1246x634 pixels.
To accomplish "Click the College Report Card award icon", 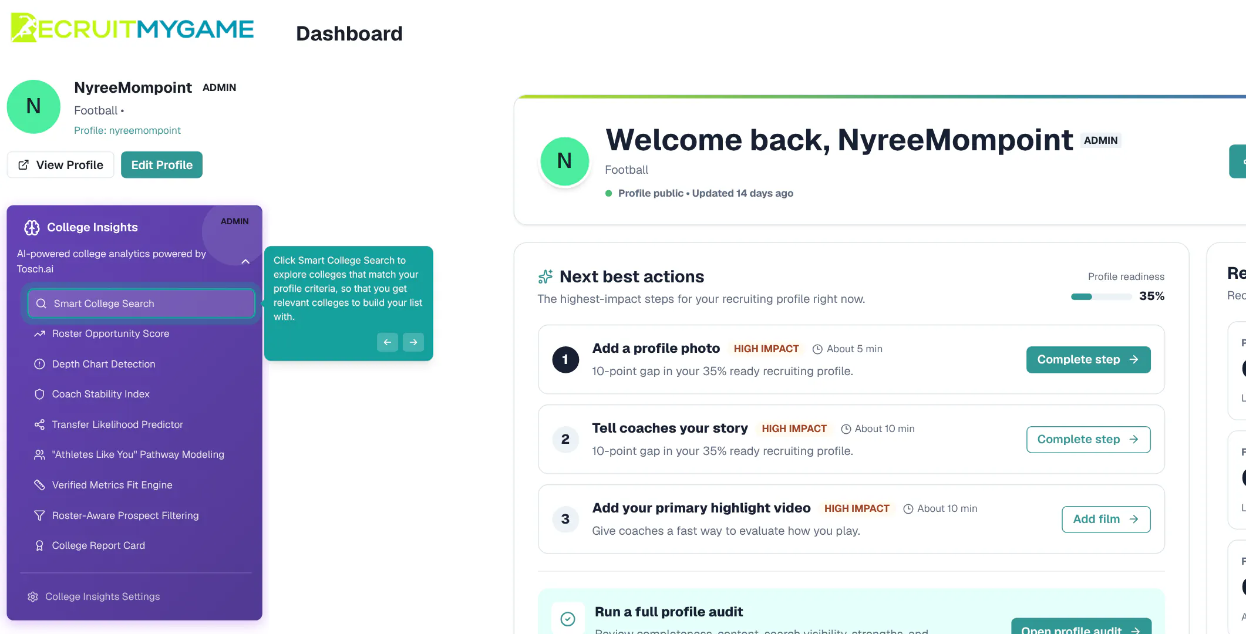I will 39,545.
